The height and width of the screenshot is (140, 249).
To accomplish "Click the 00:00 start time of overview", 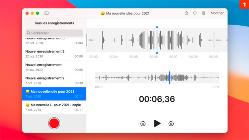I will (x=99, y=87).
